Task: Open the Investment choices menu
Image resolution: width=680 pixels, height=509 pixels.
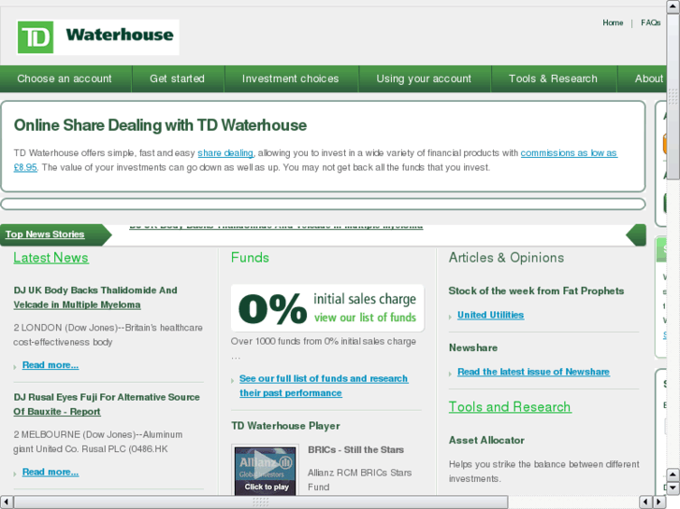Action: pos(291,78)
